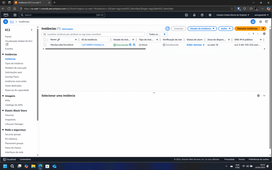Collapse the EC2 sidebar arrow
The width and height of the screenshot is (272, 170).
32,30
